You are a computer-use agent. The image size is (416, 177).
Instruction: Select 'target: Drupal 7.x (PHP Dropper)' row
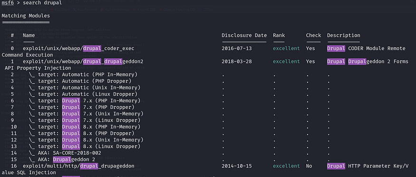(81, 107)
